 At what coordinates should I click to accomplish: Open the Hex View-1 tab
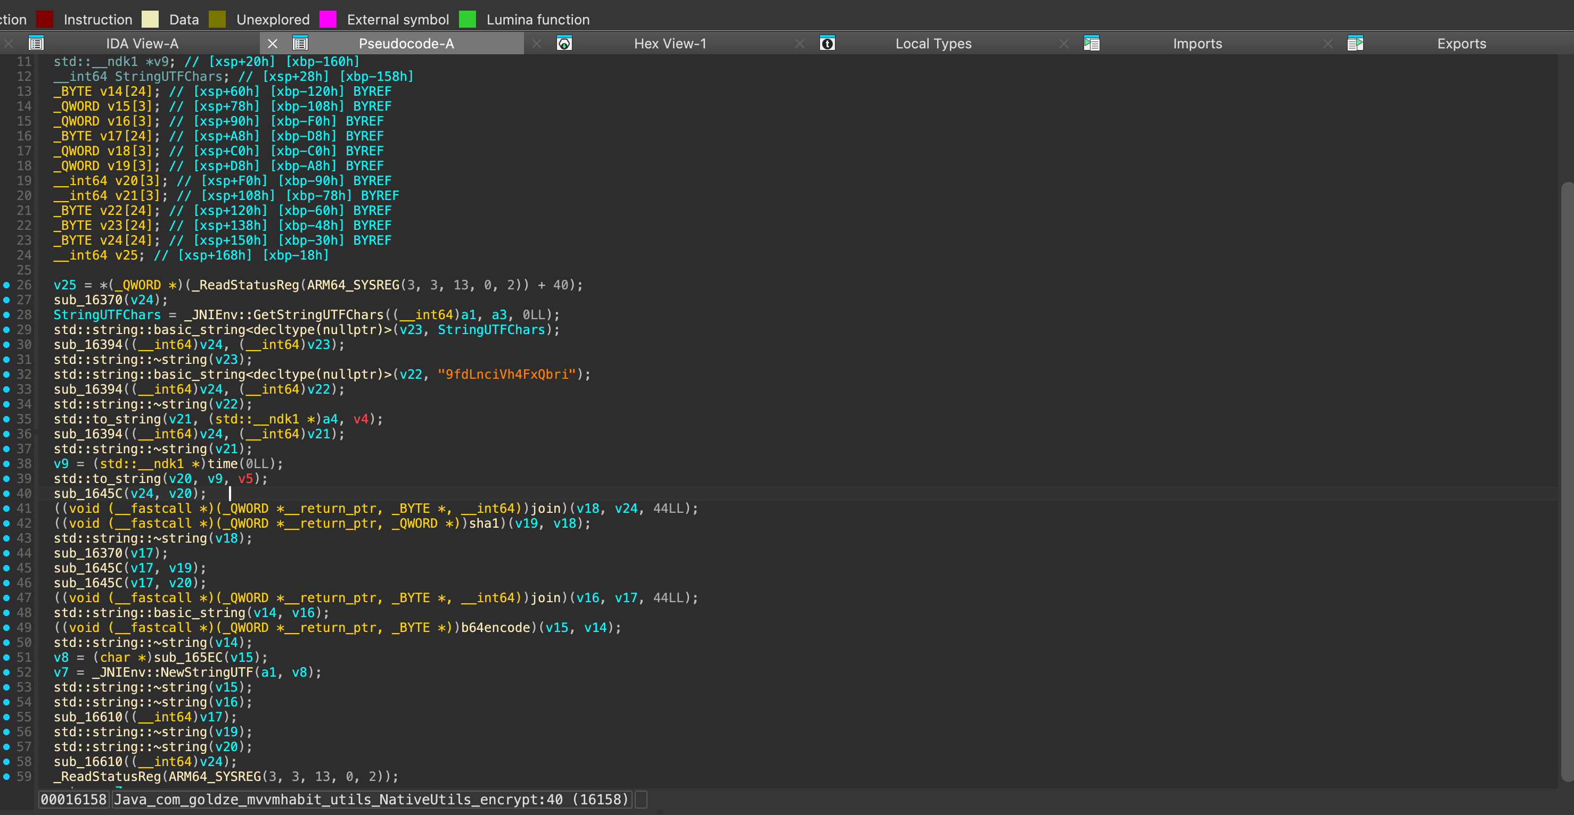pyautogui.click(x=670, y=43)
